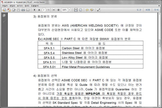162x108 pixels.
Task: Open the 서명 sign pane
Action: pyautogui.click(x=148, y=10)
